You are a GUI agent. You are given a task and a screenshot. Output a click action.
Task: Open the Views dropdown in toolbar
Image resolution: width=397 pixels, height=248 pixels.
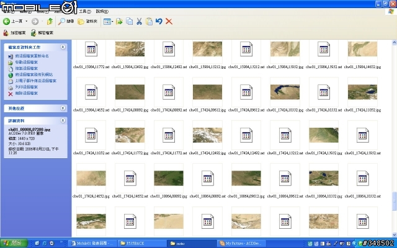click(x=109, y=22)
